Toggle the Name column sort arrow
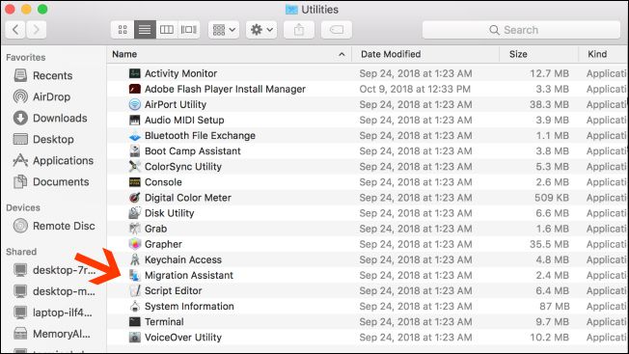This screenshot has height=354, width=629. (342, 54)
